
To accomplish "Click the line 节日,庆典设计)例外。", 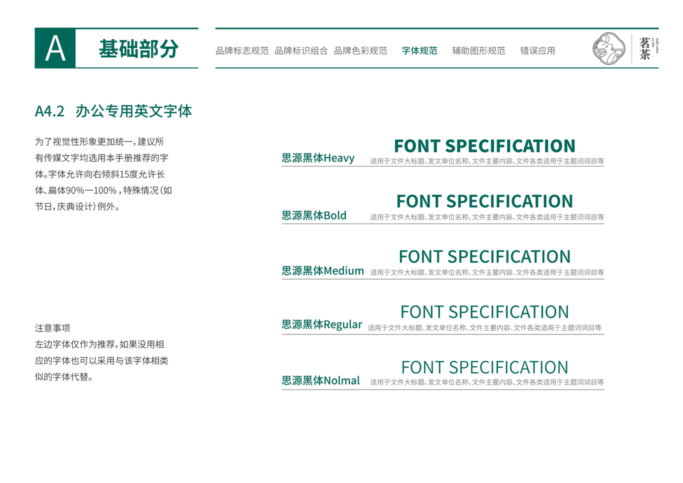I will [77, 206].
